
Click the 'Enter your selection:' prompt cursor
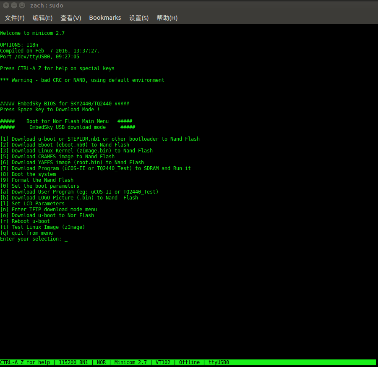click(x=66, y=239)
